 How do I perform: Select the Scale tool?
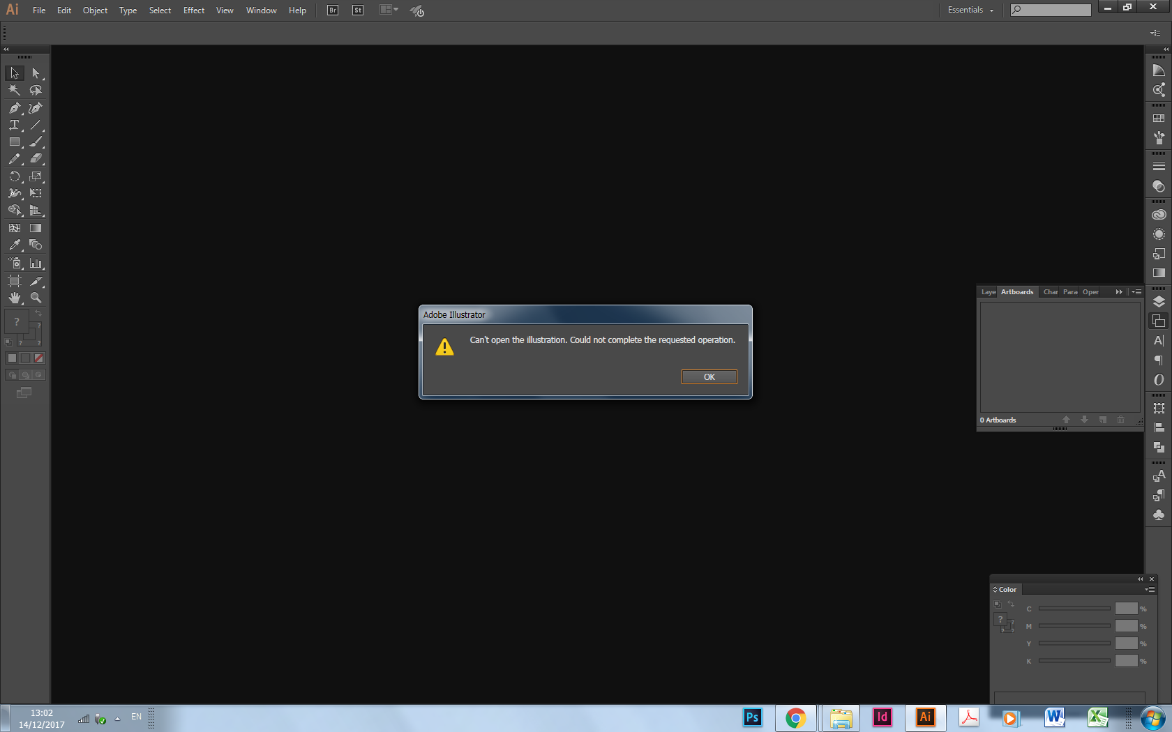pos(36,176)
